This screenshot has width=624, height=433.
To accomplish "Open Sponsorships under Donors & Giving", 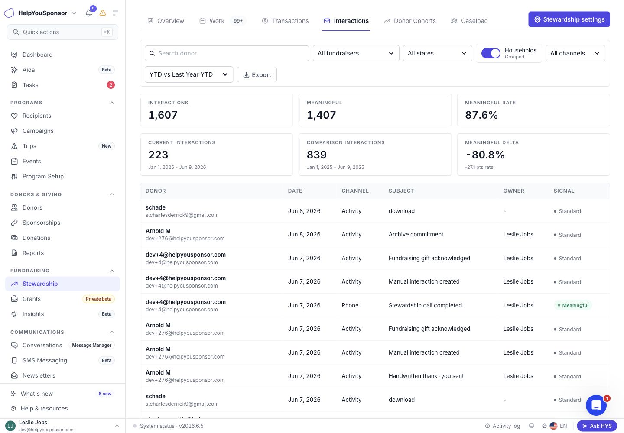I will click(x=62, y=223).
